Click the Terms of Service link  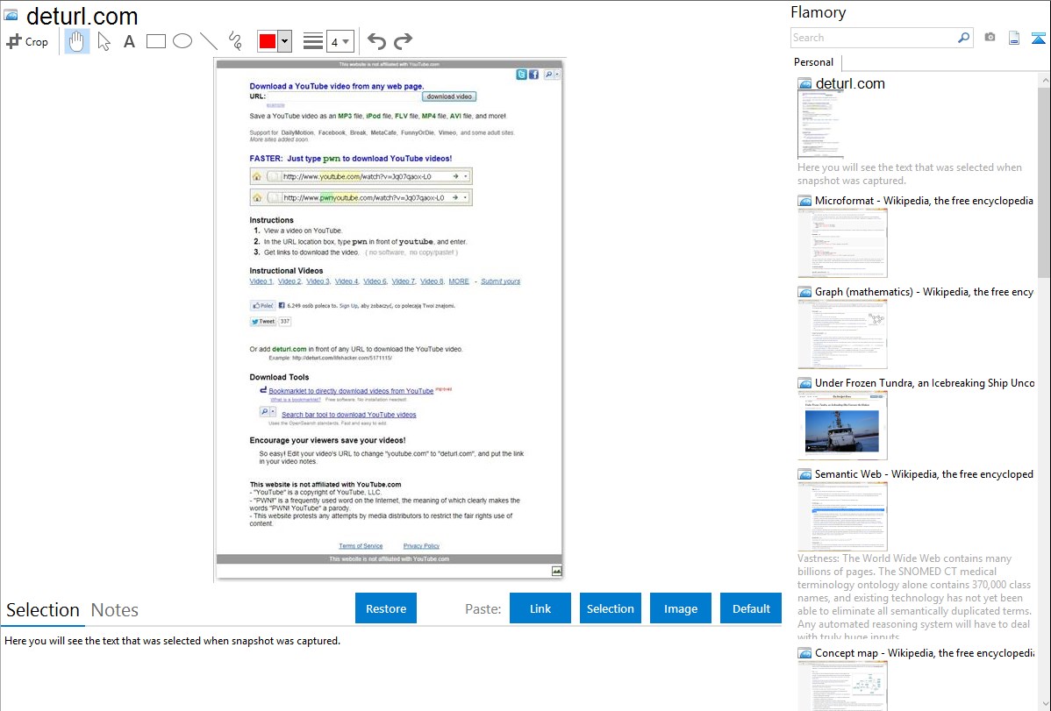361,546
